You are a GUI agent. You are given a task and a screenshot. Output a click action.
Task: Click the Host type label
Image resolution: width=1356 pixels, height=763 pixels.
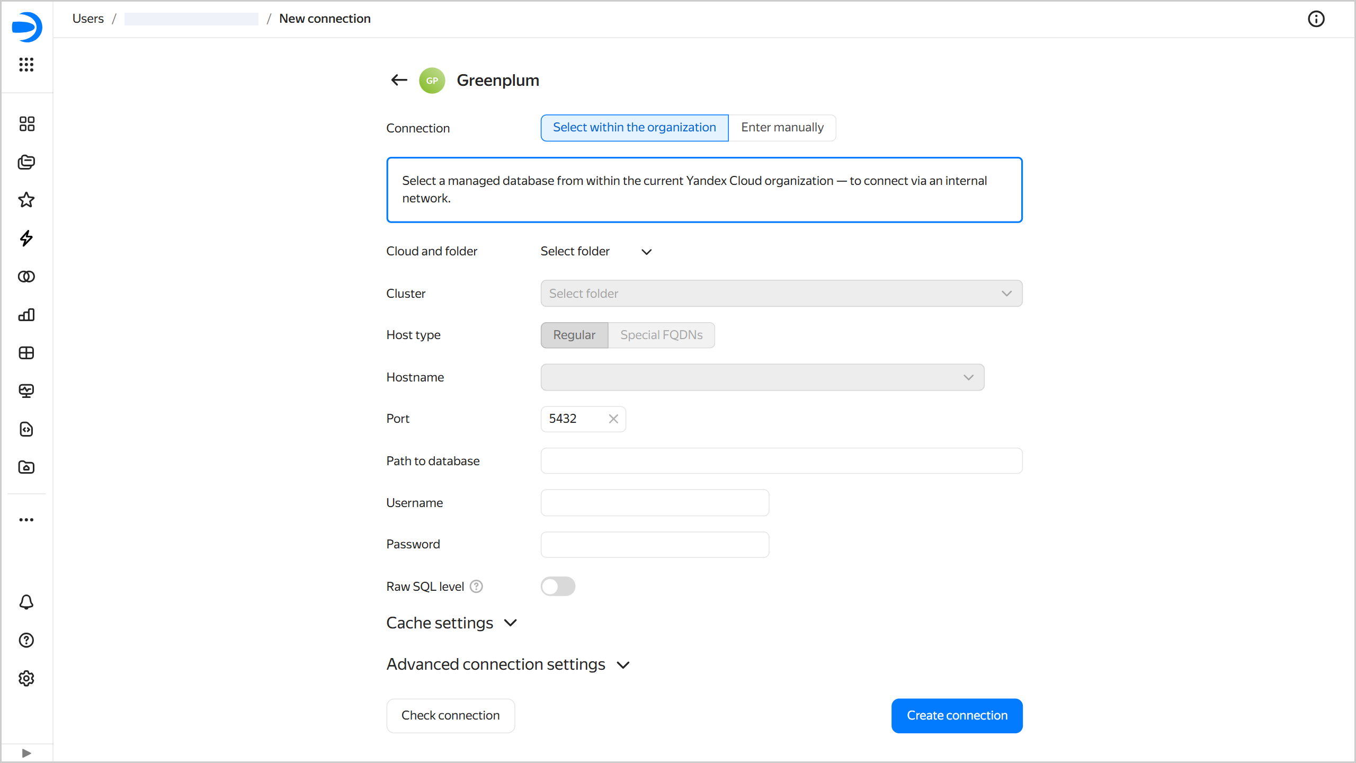(x=414, y=335)
